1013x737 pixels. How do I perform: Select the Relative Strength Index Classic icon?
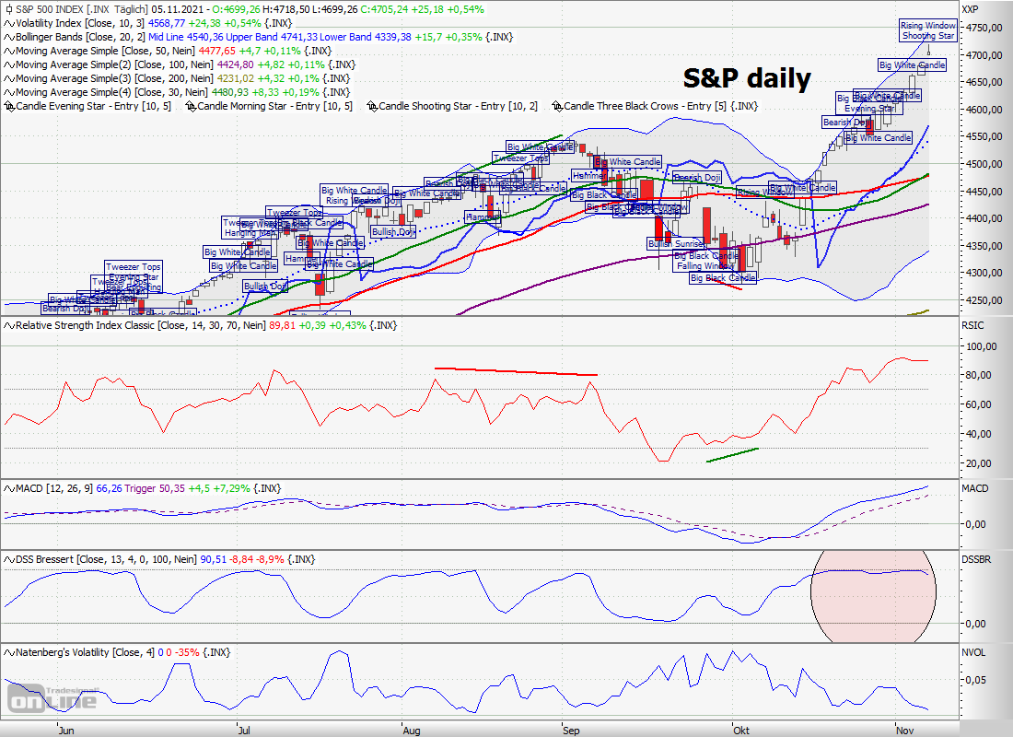(x=7, y=324)
